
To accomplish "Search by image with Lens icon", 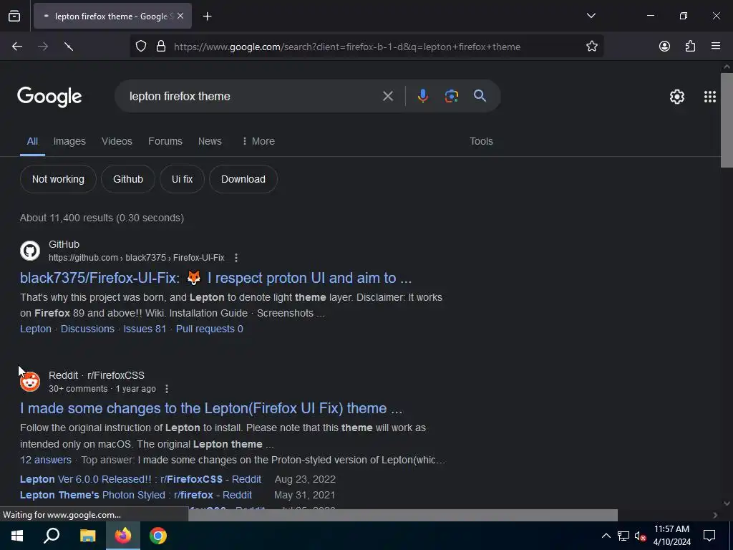I will (x=451, y=97).
